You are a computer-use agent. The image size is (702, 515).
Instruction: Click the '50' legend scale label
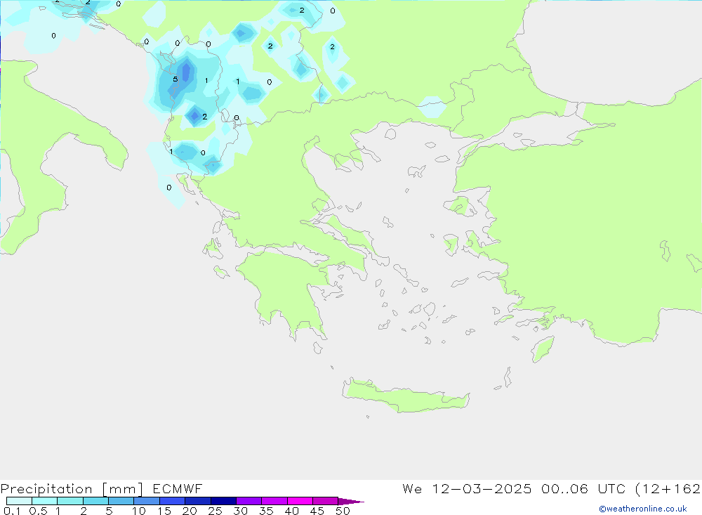click(x=343, y=511)
